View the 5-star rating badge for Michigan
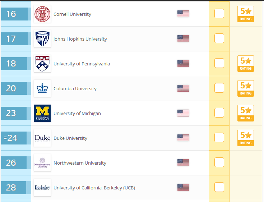 click(246, 113)
